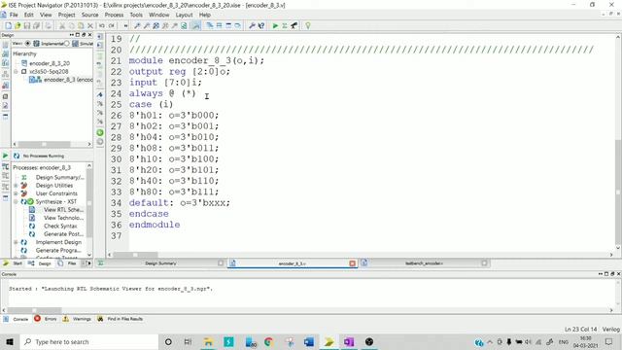This screenshot has width=622, height=350.
Task: Collapse the Synthesize - XST process
Action: (16, 201)
